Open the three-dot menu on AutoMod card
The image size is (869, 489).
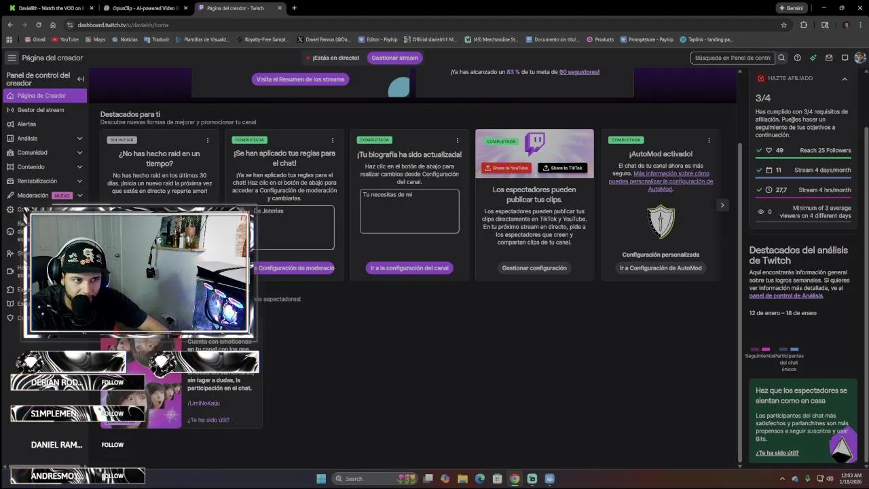tap(709, 141)
